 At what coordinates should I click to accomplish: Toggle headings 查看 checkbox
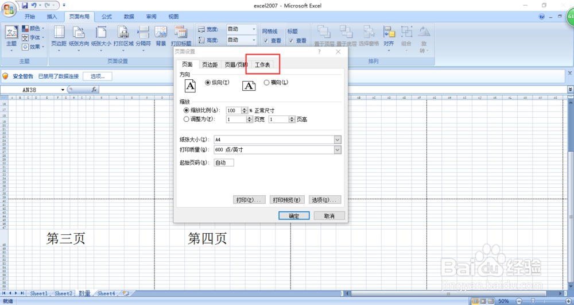pos(291,41)
